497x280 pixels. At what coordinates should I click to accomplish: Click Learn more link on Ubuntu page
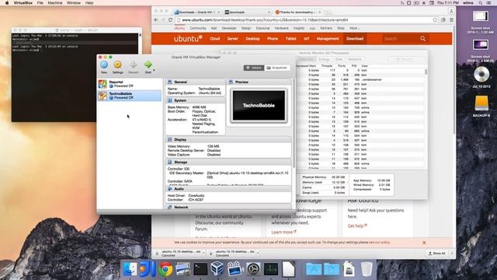283,232
